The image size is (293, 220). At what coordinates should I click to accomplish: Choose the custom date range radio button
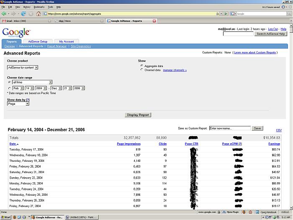9,88
